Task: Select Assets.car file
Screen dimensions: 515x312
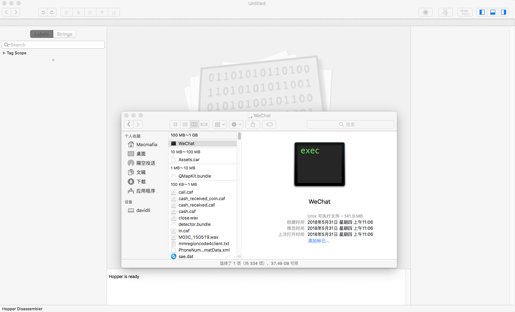Action: click(x=203, y=160)
